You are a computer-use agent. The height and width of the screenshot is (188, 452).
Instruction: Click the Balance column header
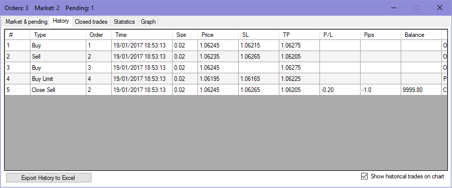click(421, 35)
